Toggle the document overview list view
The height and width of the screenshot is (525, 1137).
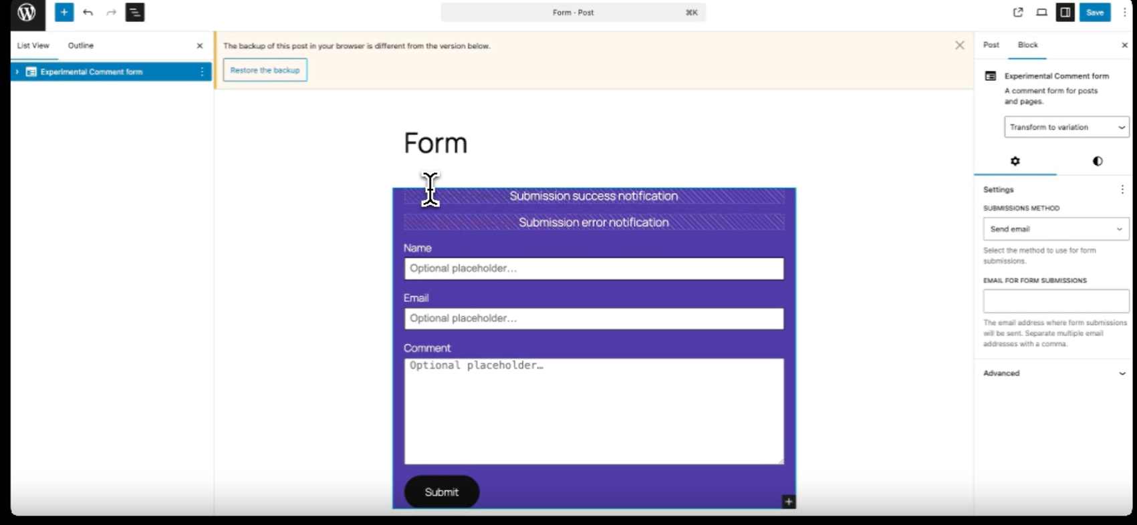pyautogui.click(x=135, y=12)
